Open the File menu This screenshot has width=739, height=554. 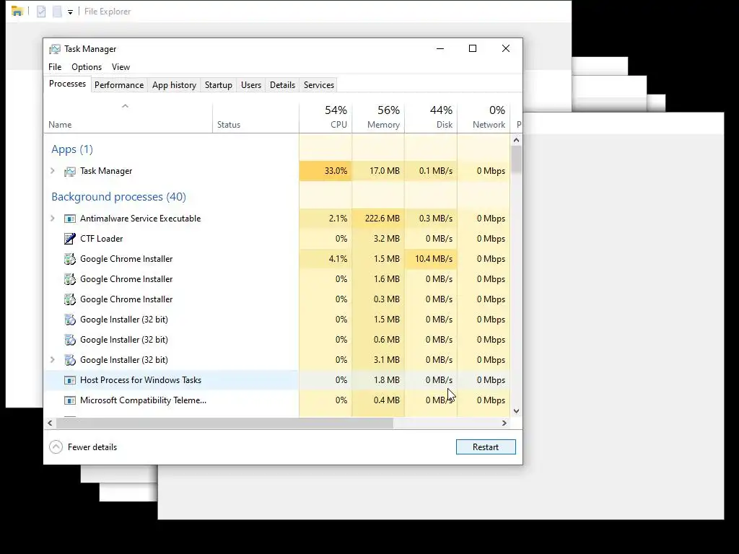click(x=55, y=67)
